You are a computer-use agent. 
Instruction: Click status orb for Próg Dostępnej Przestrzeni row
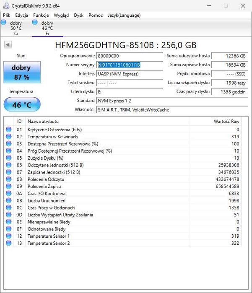pos(9,151)
